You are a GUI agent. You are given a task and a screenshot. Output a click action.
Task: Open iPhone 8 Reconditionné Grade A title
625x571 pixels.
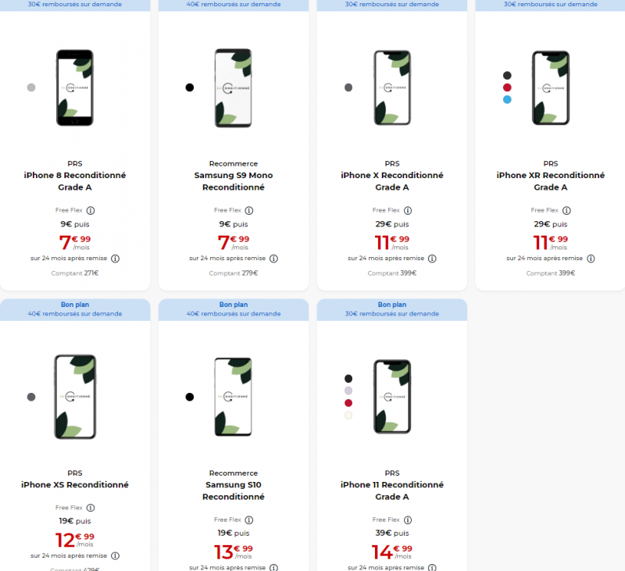pyautogui.click(x=75, y=181)
